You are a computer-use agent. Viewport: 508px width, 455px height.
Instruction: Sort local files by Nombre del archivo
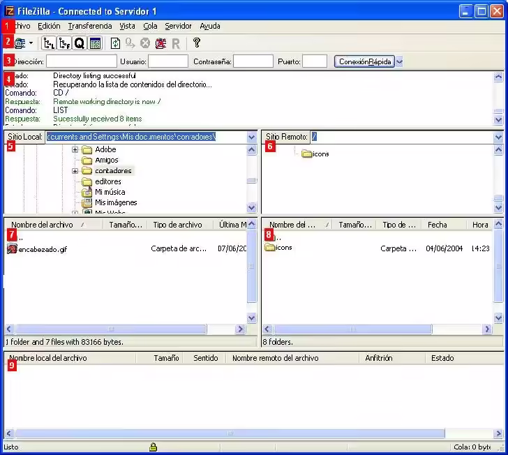click(x=54, y=225)
